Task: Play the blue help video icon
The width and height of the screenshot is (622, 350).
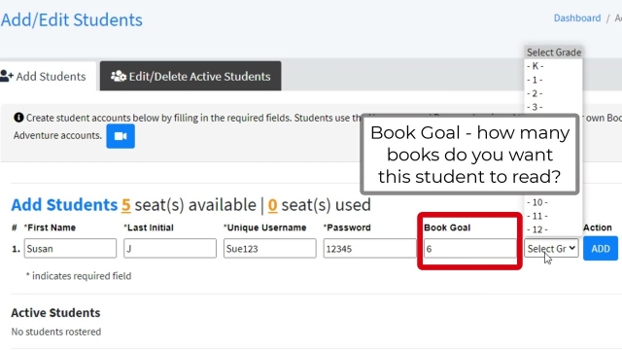Action: pyautogui.click(x=121, y=136)
